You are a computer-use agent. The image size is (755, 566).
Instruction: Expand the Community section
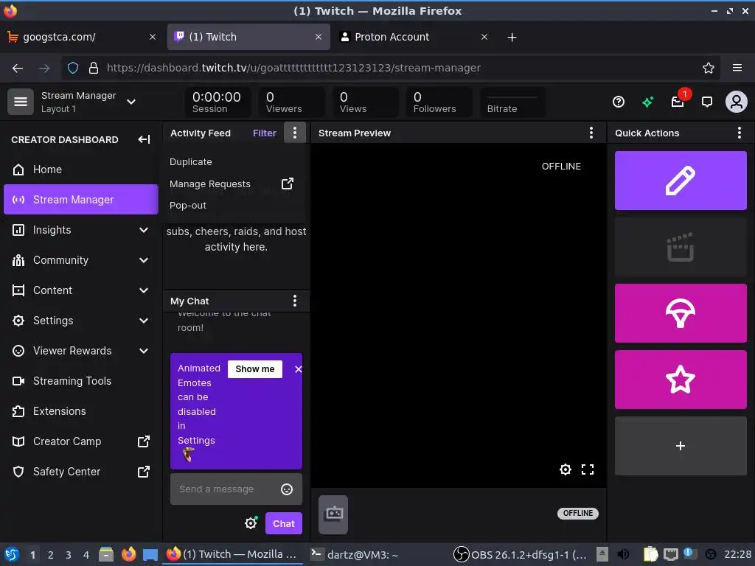144,260
